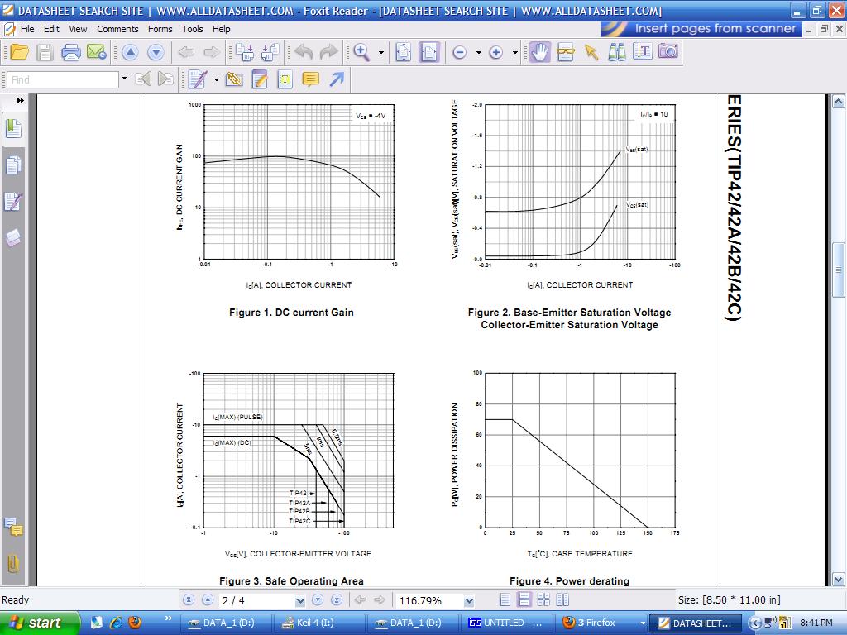This screenshot has width=847, height=635.
Task: Click the Windows start button
Action: (x=39, y=623)
